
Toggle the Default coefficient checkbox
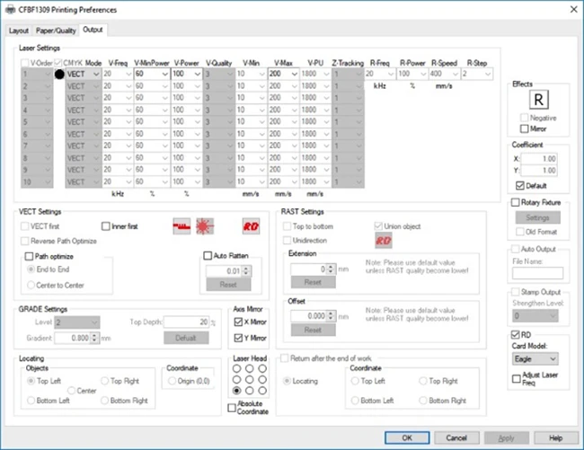(x=520, y=185)
